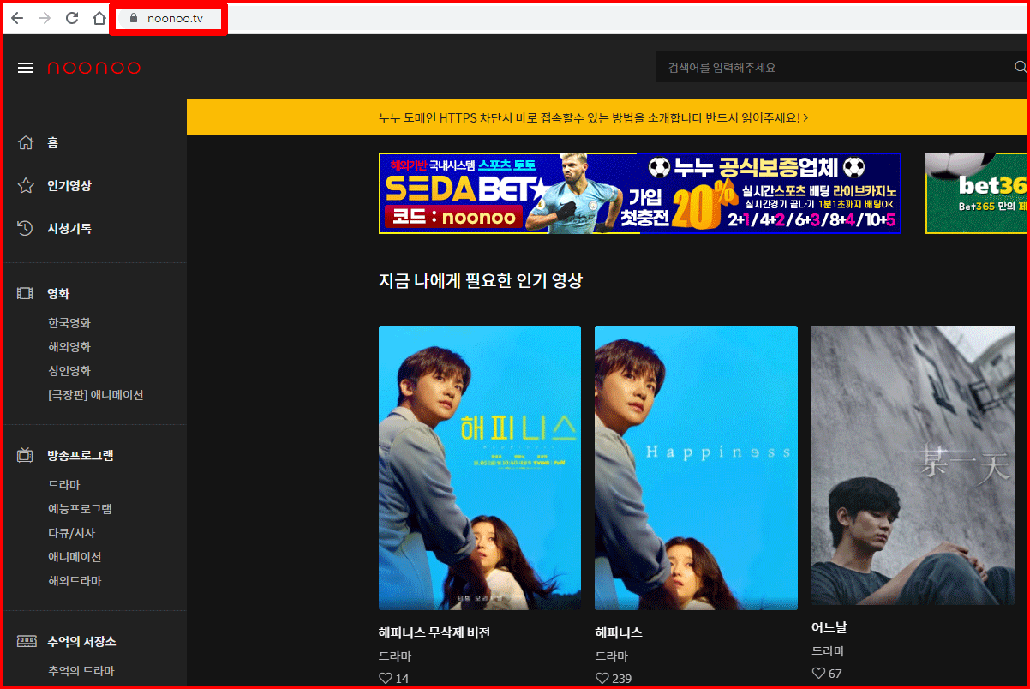Open 해외드라마

click(x=75, y=581)
